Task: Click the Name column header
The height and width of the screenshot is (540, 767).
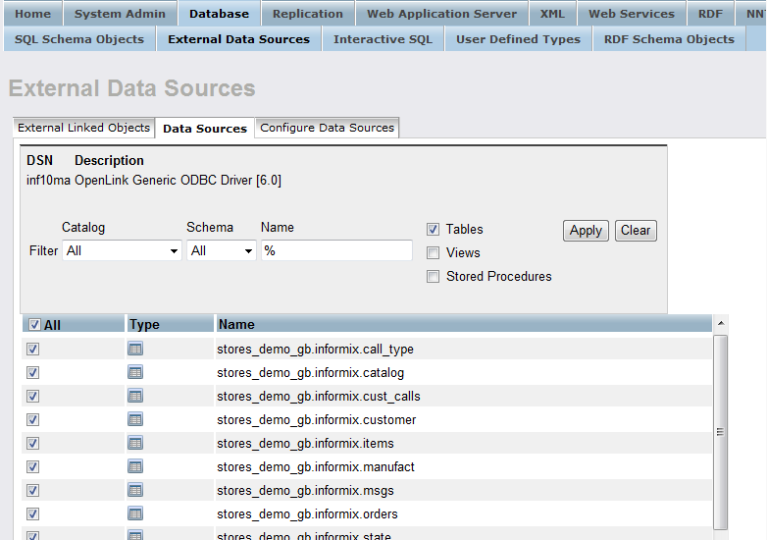Action: pyautogui.click(x=463, y=324)
